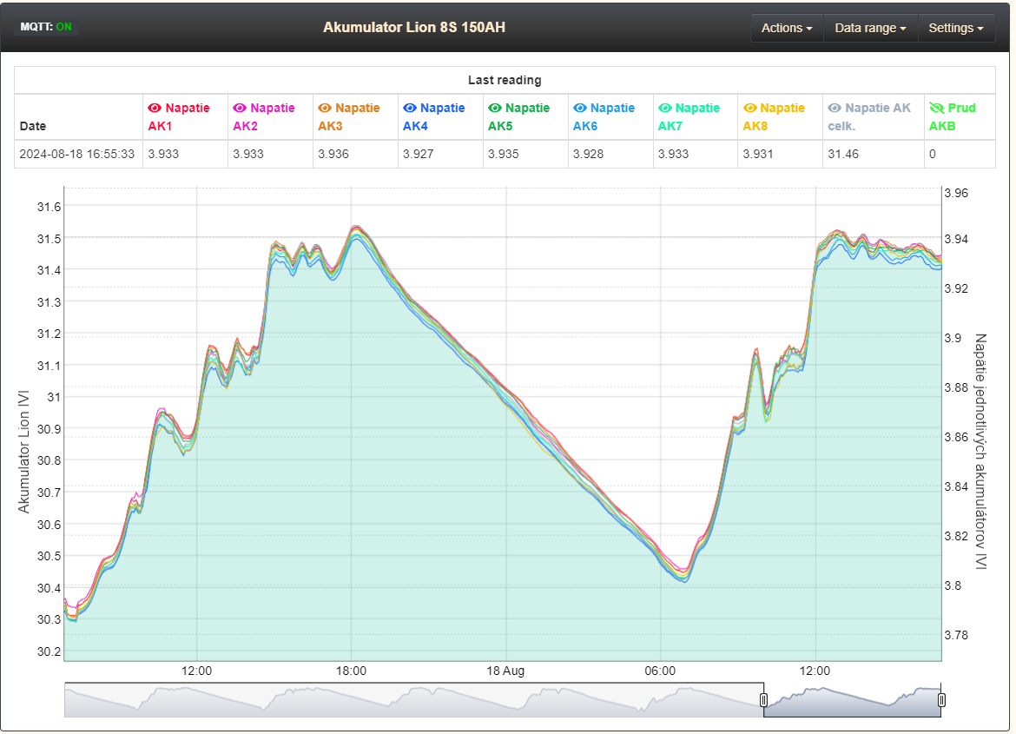Click the blue eye icon for Napatie AK4
Screen dimensions: 1016x734
point(410,109)
